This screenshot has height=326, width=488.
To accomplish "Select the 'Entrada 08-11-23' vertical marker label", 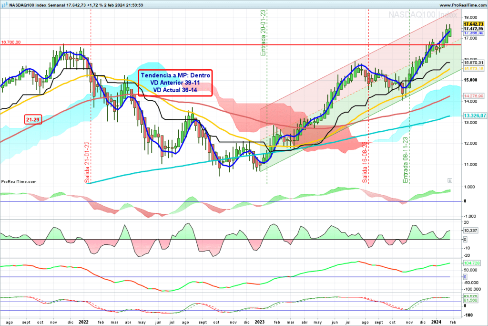I will 405,160.
